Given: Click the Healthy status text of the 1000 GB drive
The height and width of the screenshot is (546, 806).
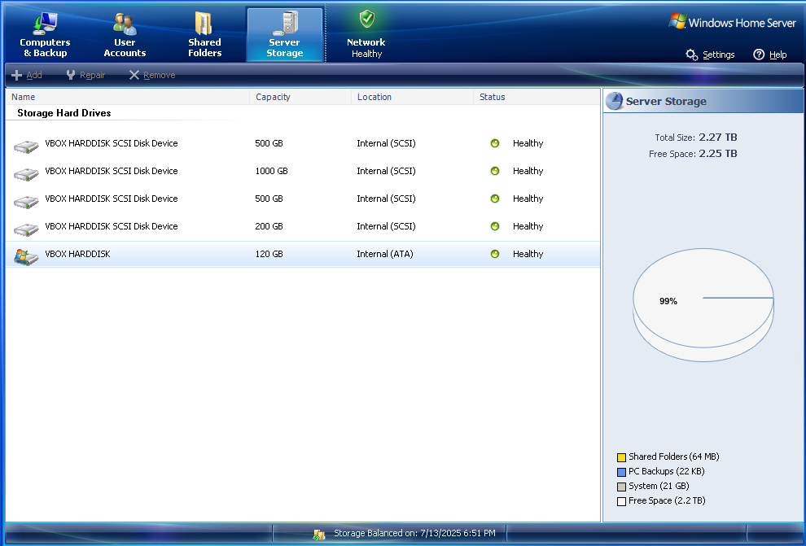Looking at the screenshot, I should click(528, 171).
